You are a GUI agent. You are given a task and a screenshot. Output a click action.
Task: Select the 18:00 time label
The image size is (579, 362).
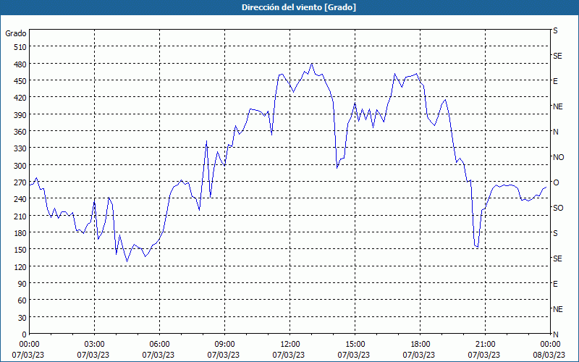(x=420, y=345)
